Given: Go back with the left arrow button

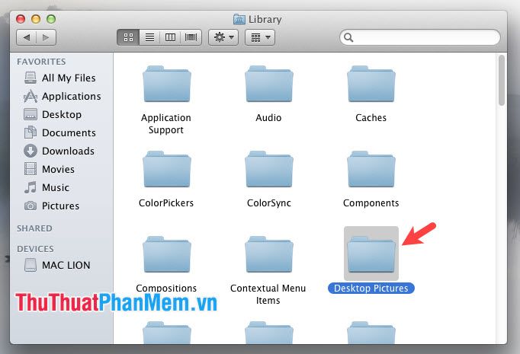Looking at the screenshot, I should click(27, 37).
